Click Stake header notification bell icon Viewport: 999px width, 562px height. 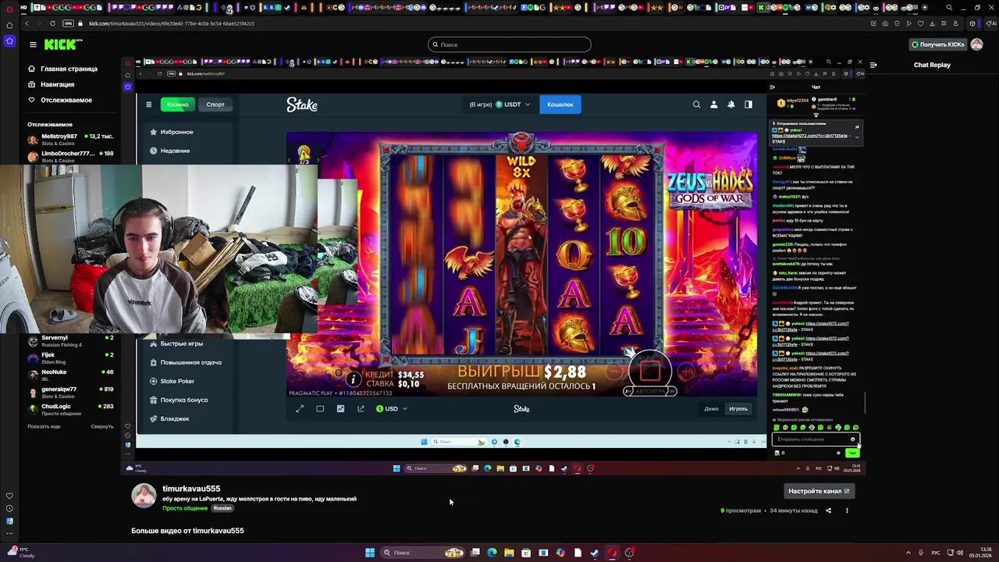731,105
